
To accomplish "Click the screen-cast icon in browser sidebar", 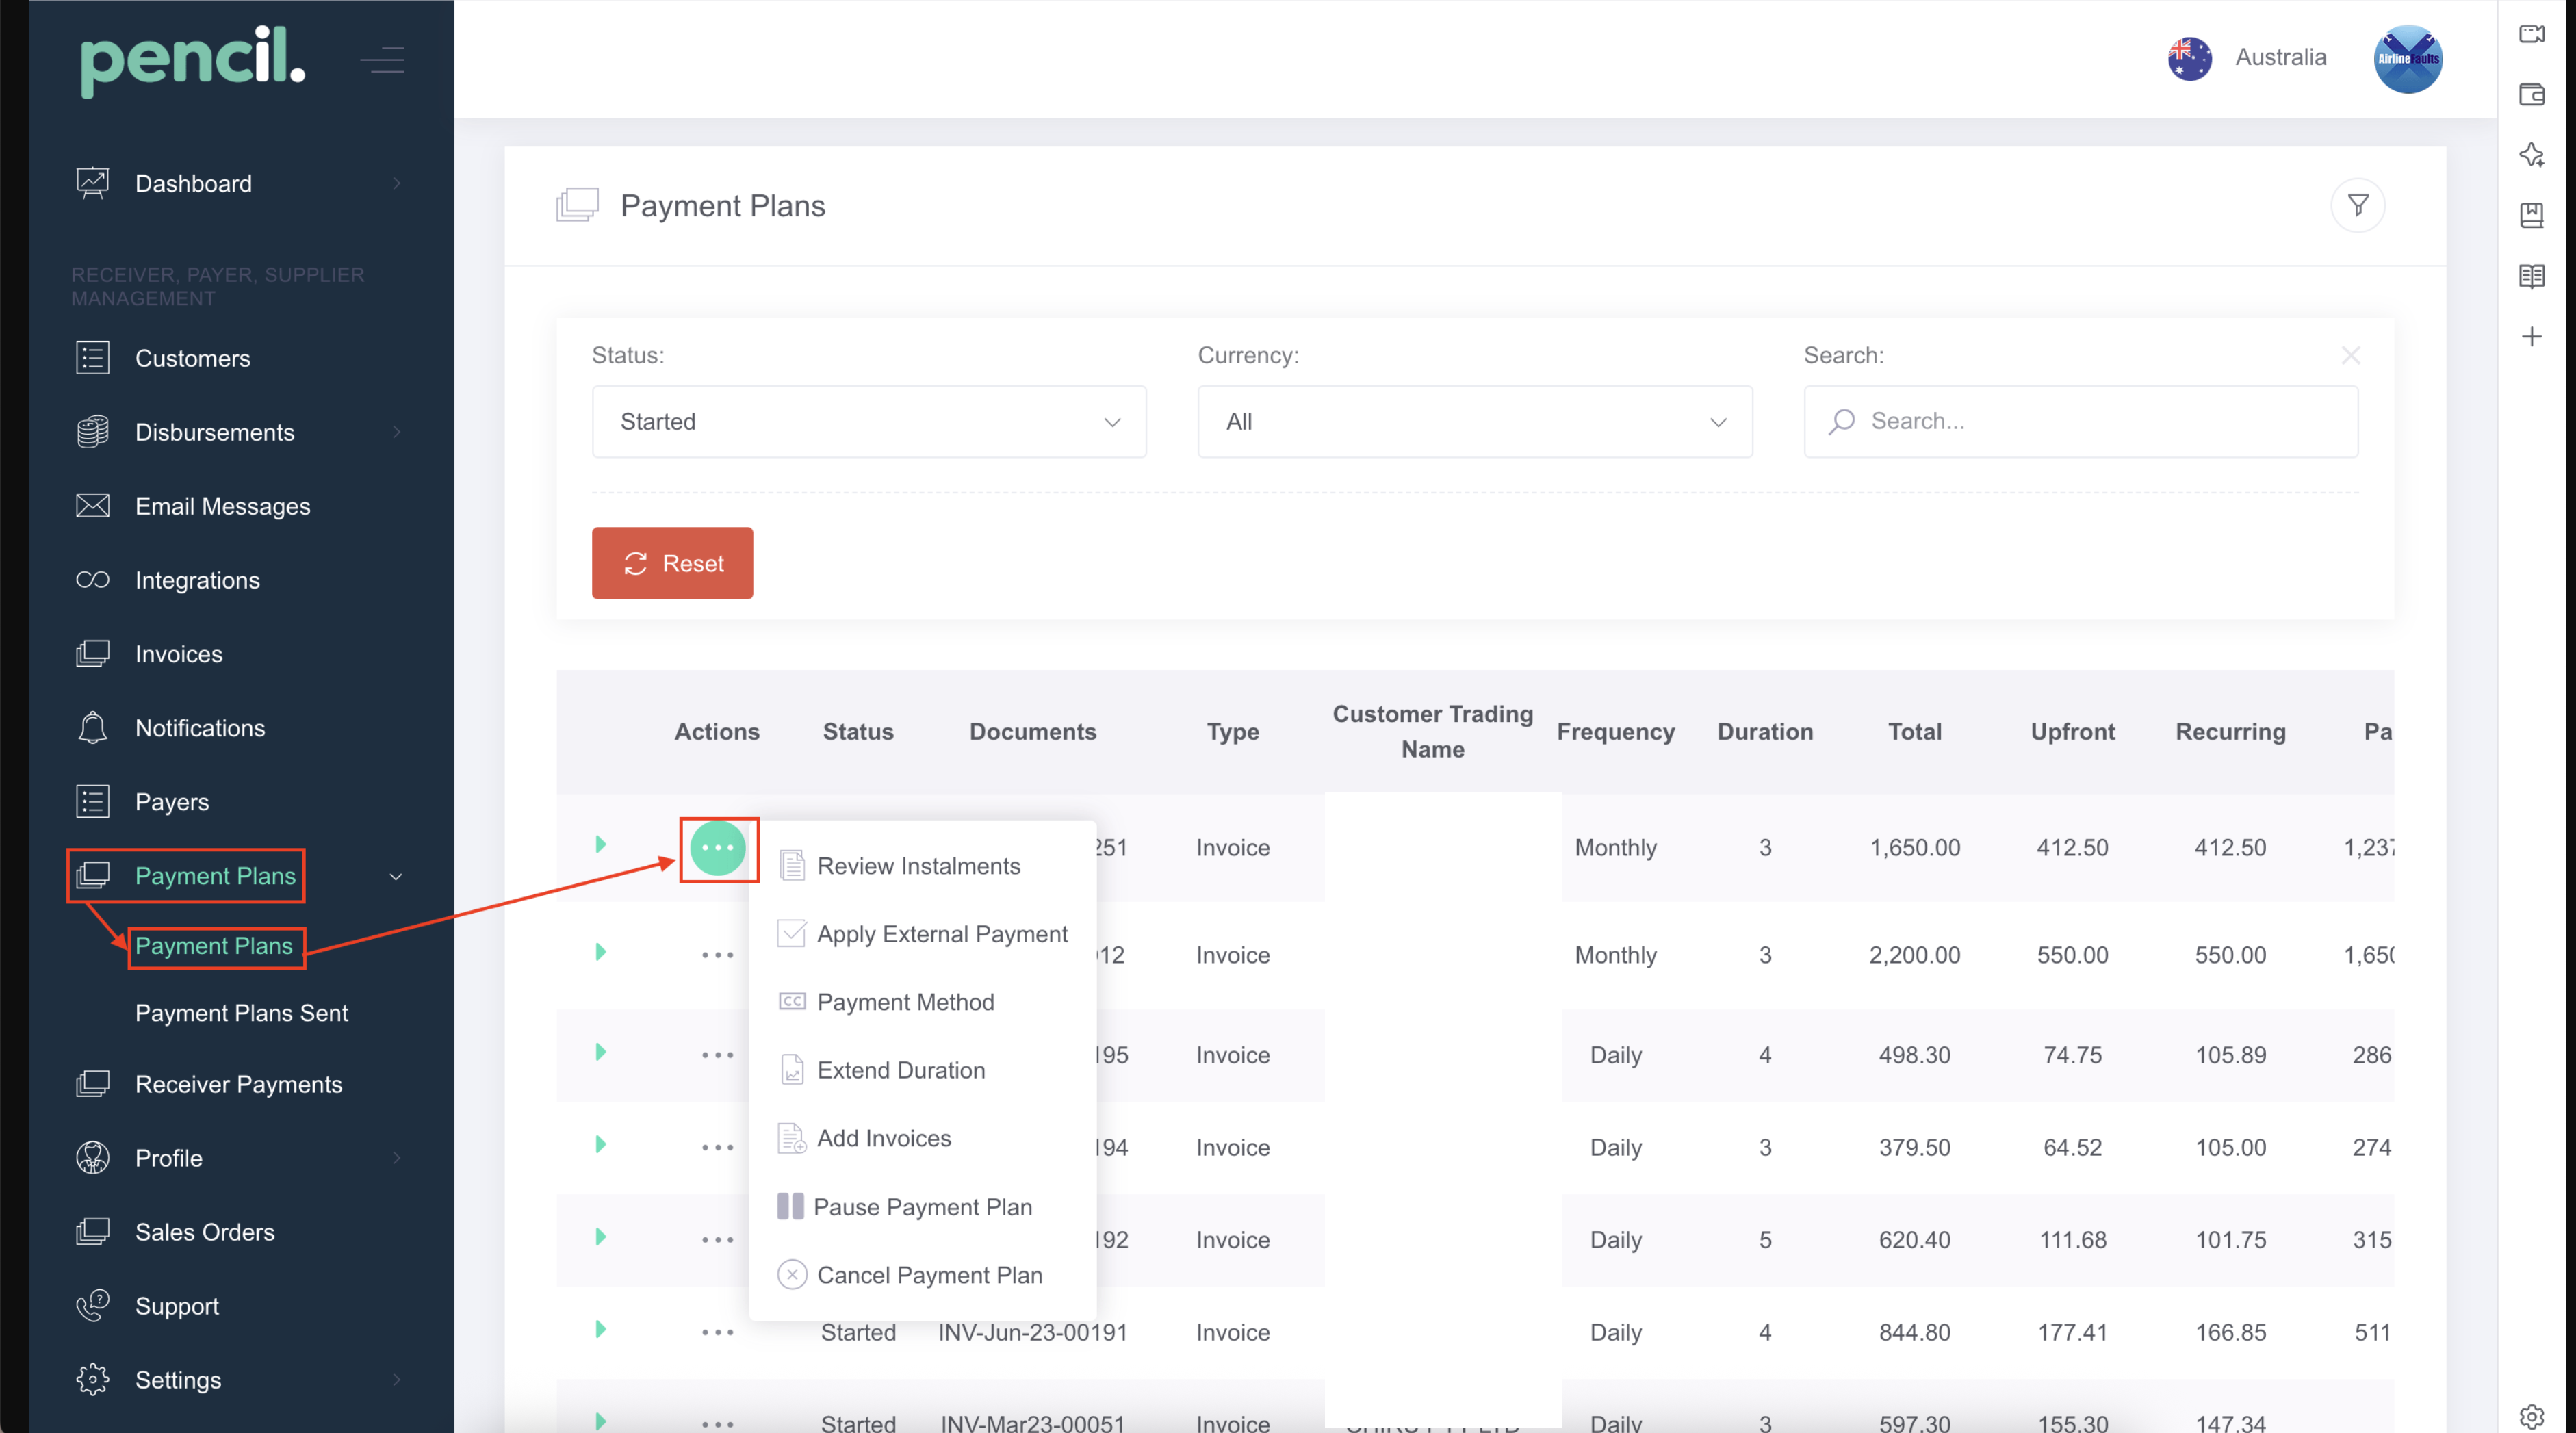I will pos(2531,34).
